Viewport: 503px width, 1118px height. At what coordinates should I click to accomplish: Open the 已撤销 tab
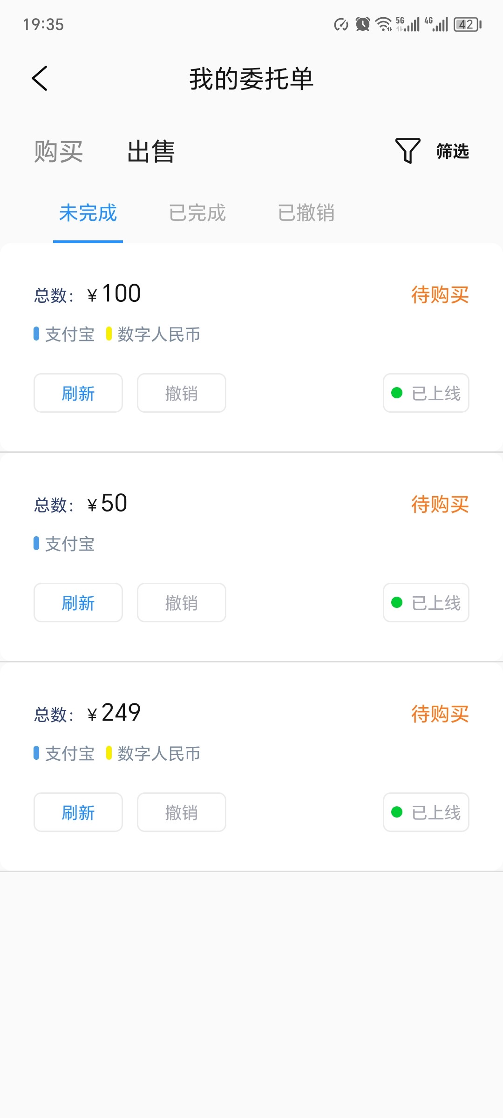click(306, 213)
